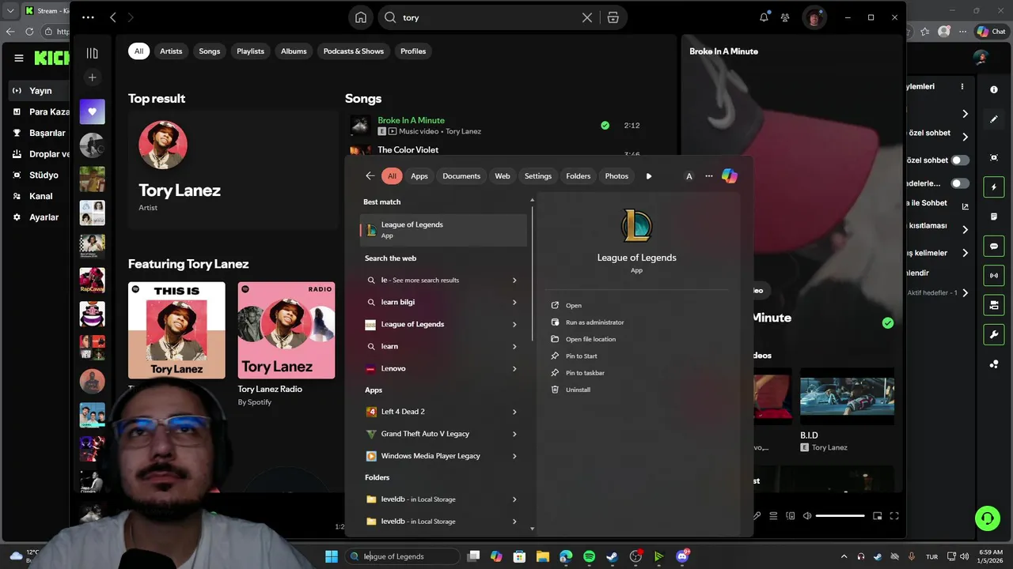Filter Spotify results by Artists
1013x569 pixels.
(x=171, y=51)
